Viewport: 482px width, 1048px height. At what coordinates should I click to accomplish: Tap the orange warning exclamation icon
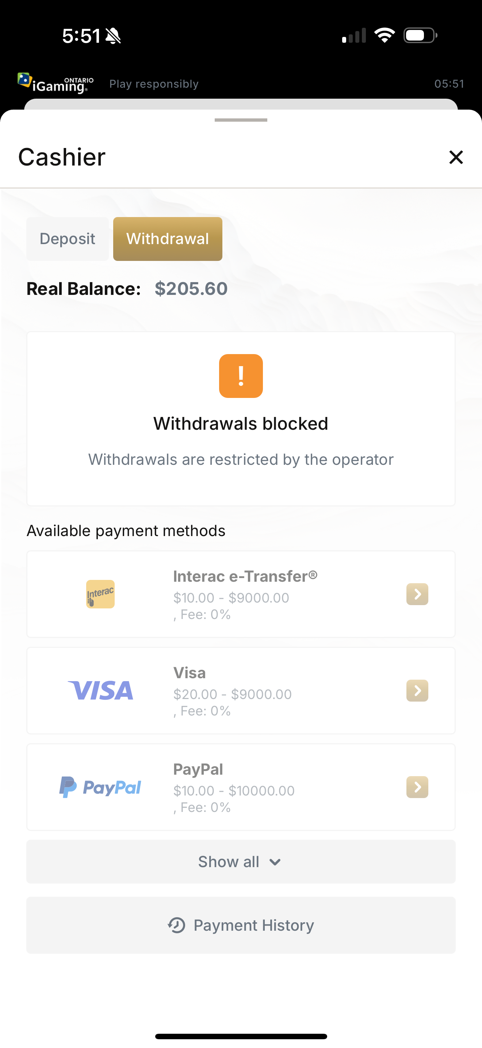[x=241, y=376]
